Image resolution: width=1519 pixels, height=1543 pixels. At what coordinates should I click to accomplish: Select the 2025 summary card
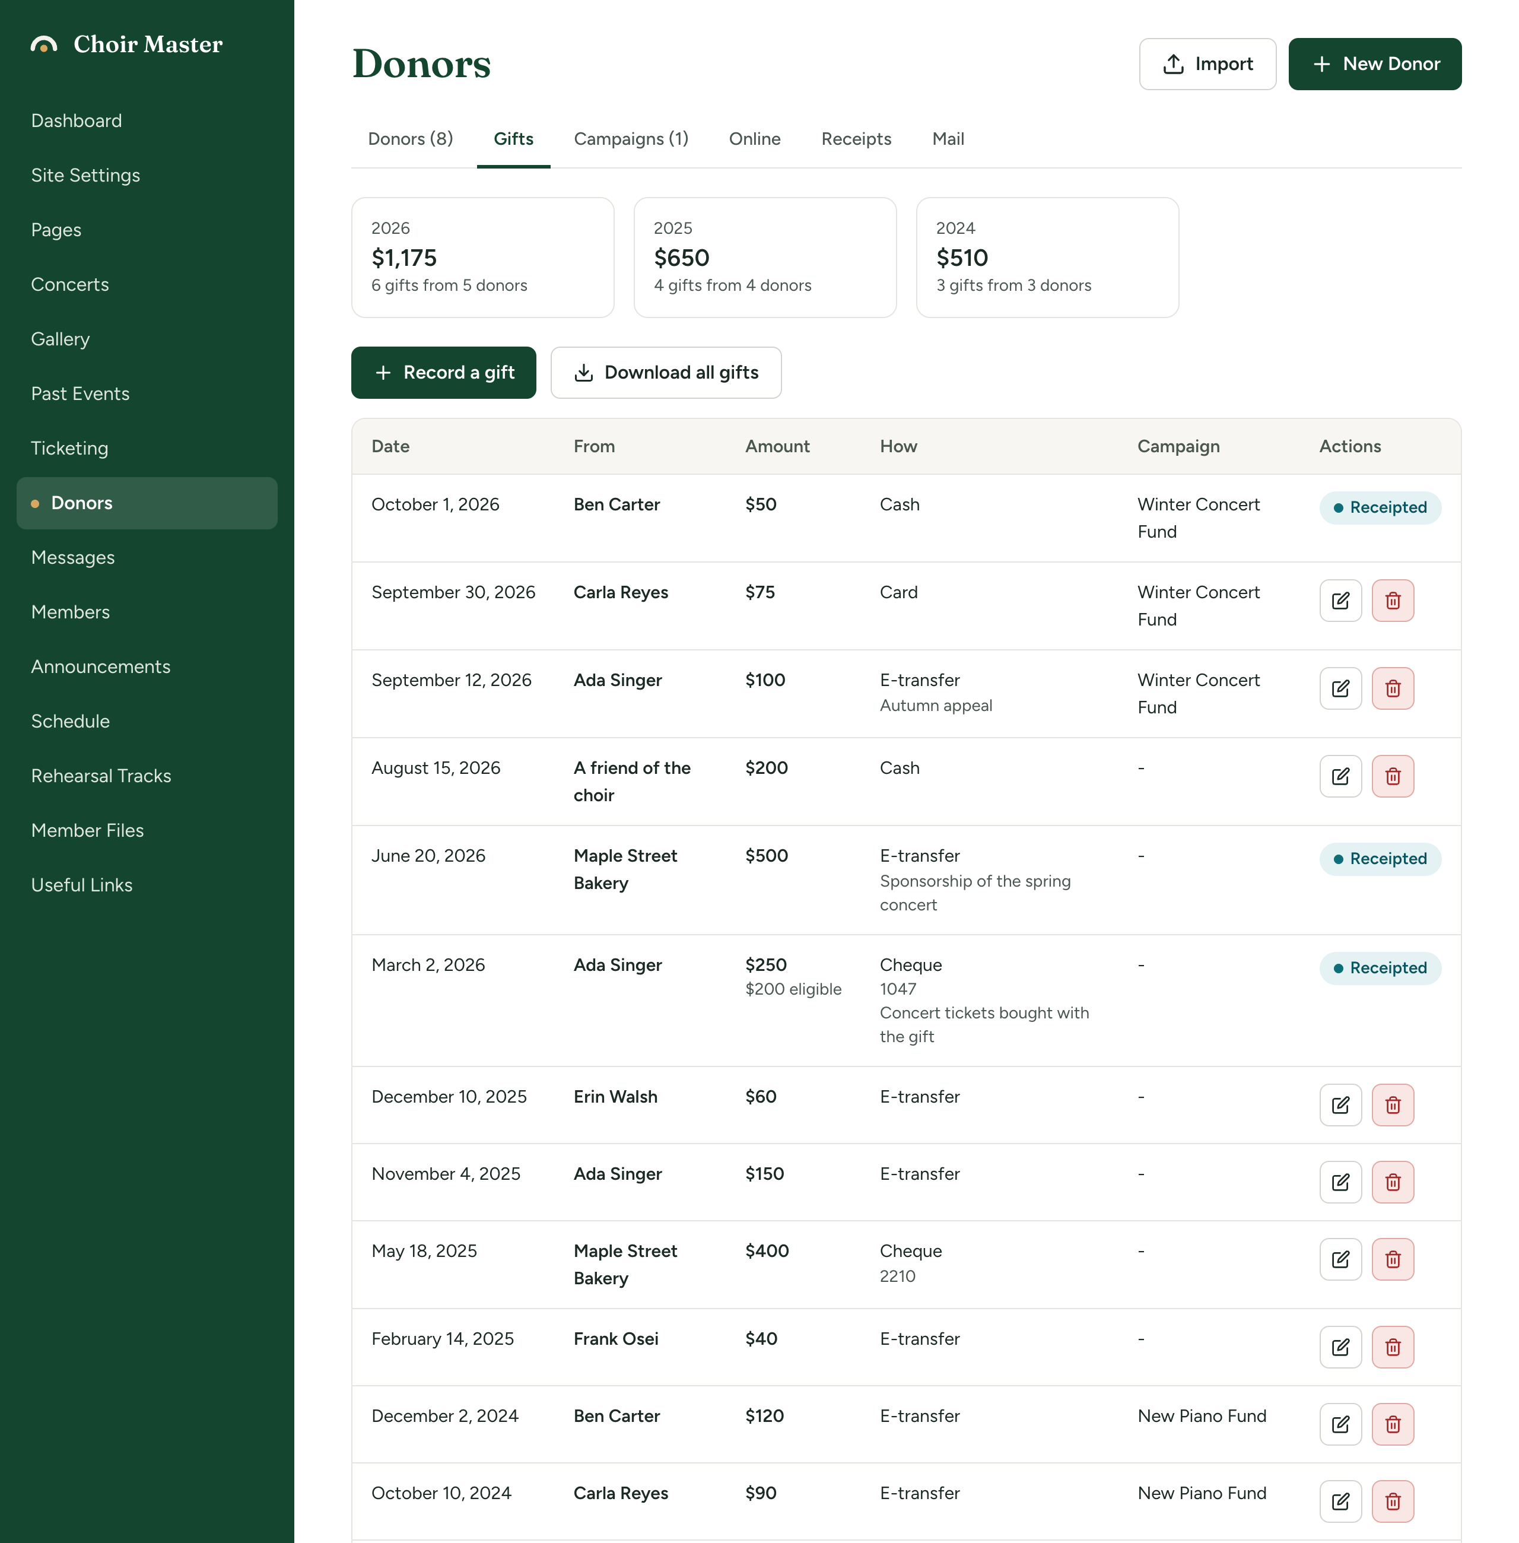click(x=765, y=258)
